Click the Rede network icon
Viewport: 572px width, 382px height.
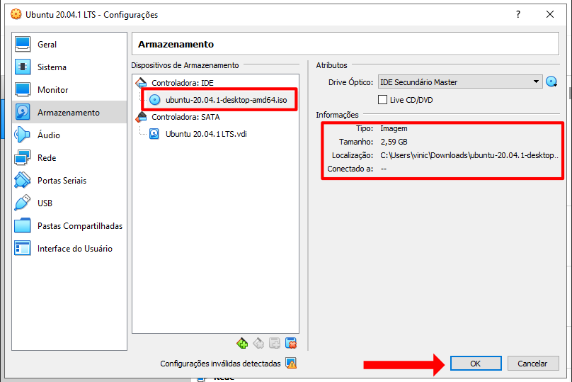point(23,157)
